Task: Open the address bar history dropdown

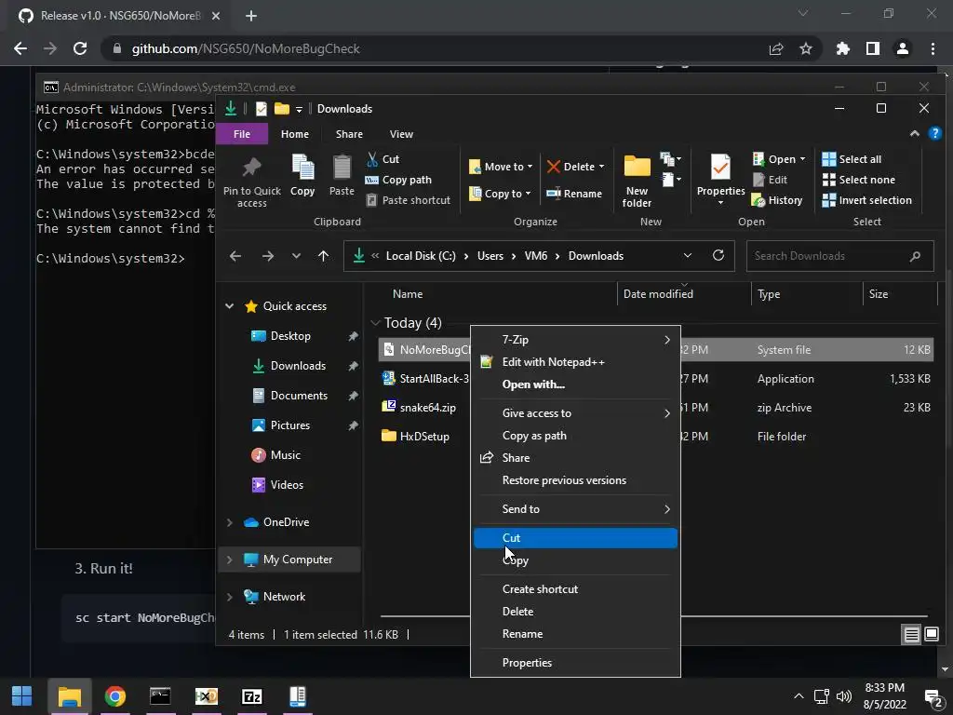Action: [x=688, y=255]
